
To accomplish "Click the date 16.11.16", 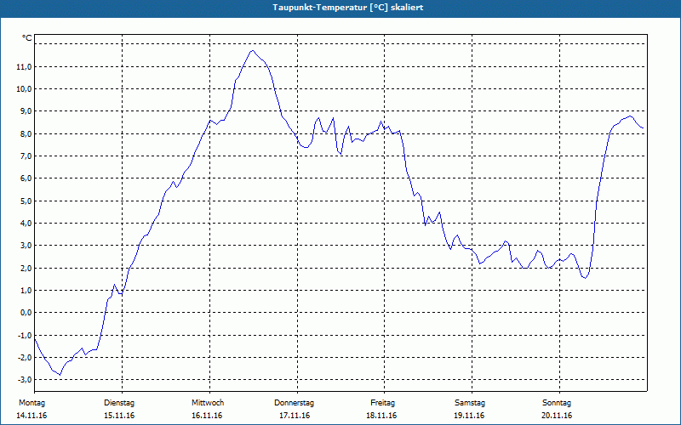I will [207, 416].
